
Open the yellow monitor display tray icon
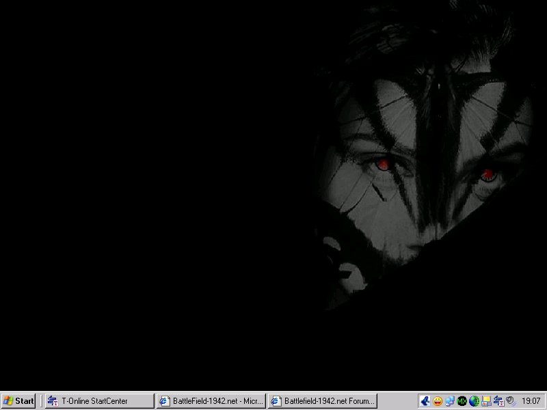(x=486, y=401)
